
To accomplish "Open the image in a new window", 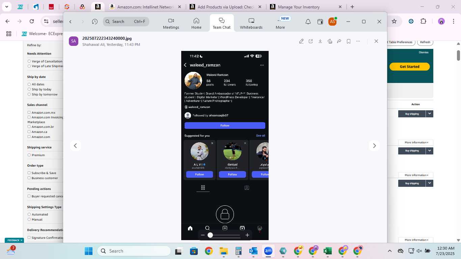I will pyautogui.click(x=311, y=41).
